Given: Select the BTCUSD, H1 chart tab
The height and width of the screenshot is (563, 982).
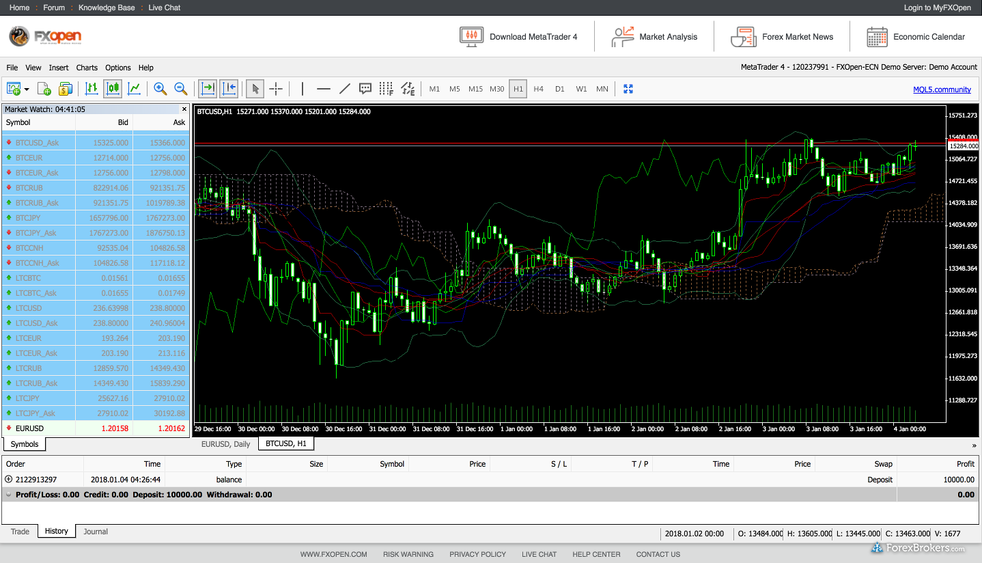Looking at the screenshot, I should [286, 444].
